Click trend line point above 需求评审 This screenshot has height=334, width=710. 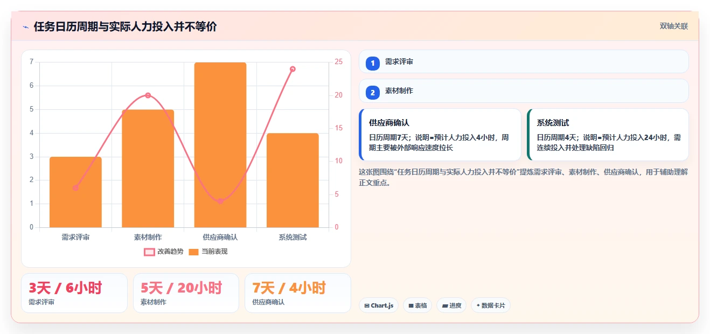(75, 187)
